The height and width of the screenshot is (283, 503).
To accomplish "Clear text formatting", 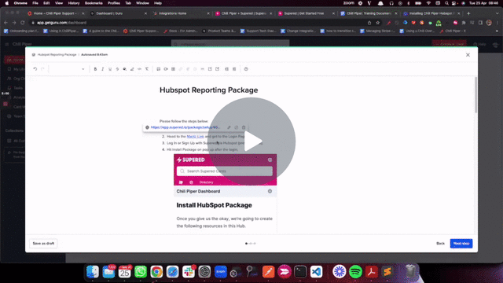I will (147, 69).
